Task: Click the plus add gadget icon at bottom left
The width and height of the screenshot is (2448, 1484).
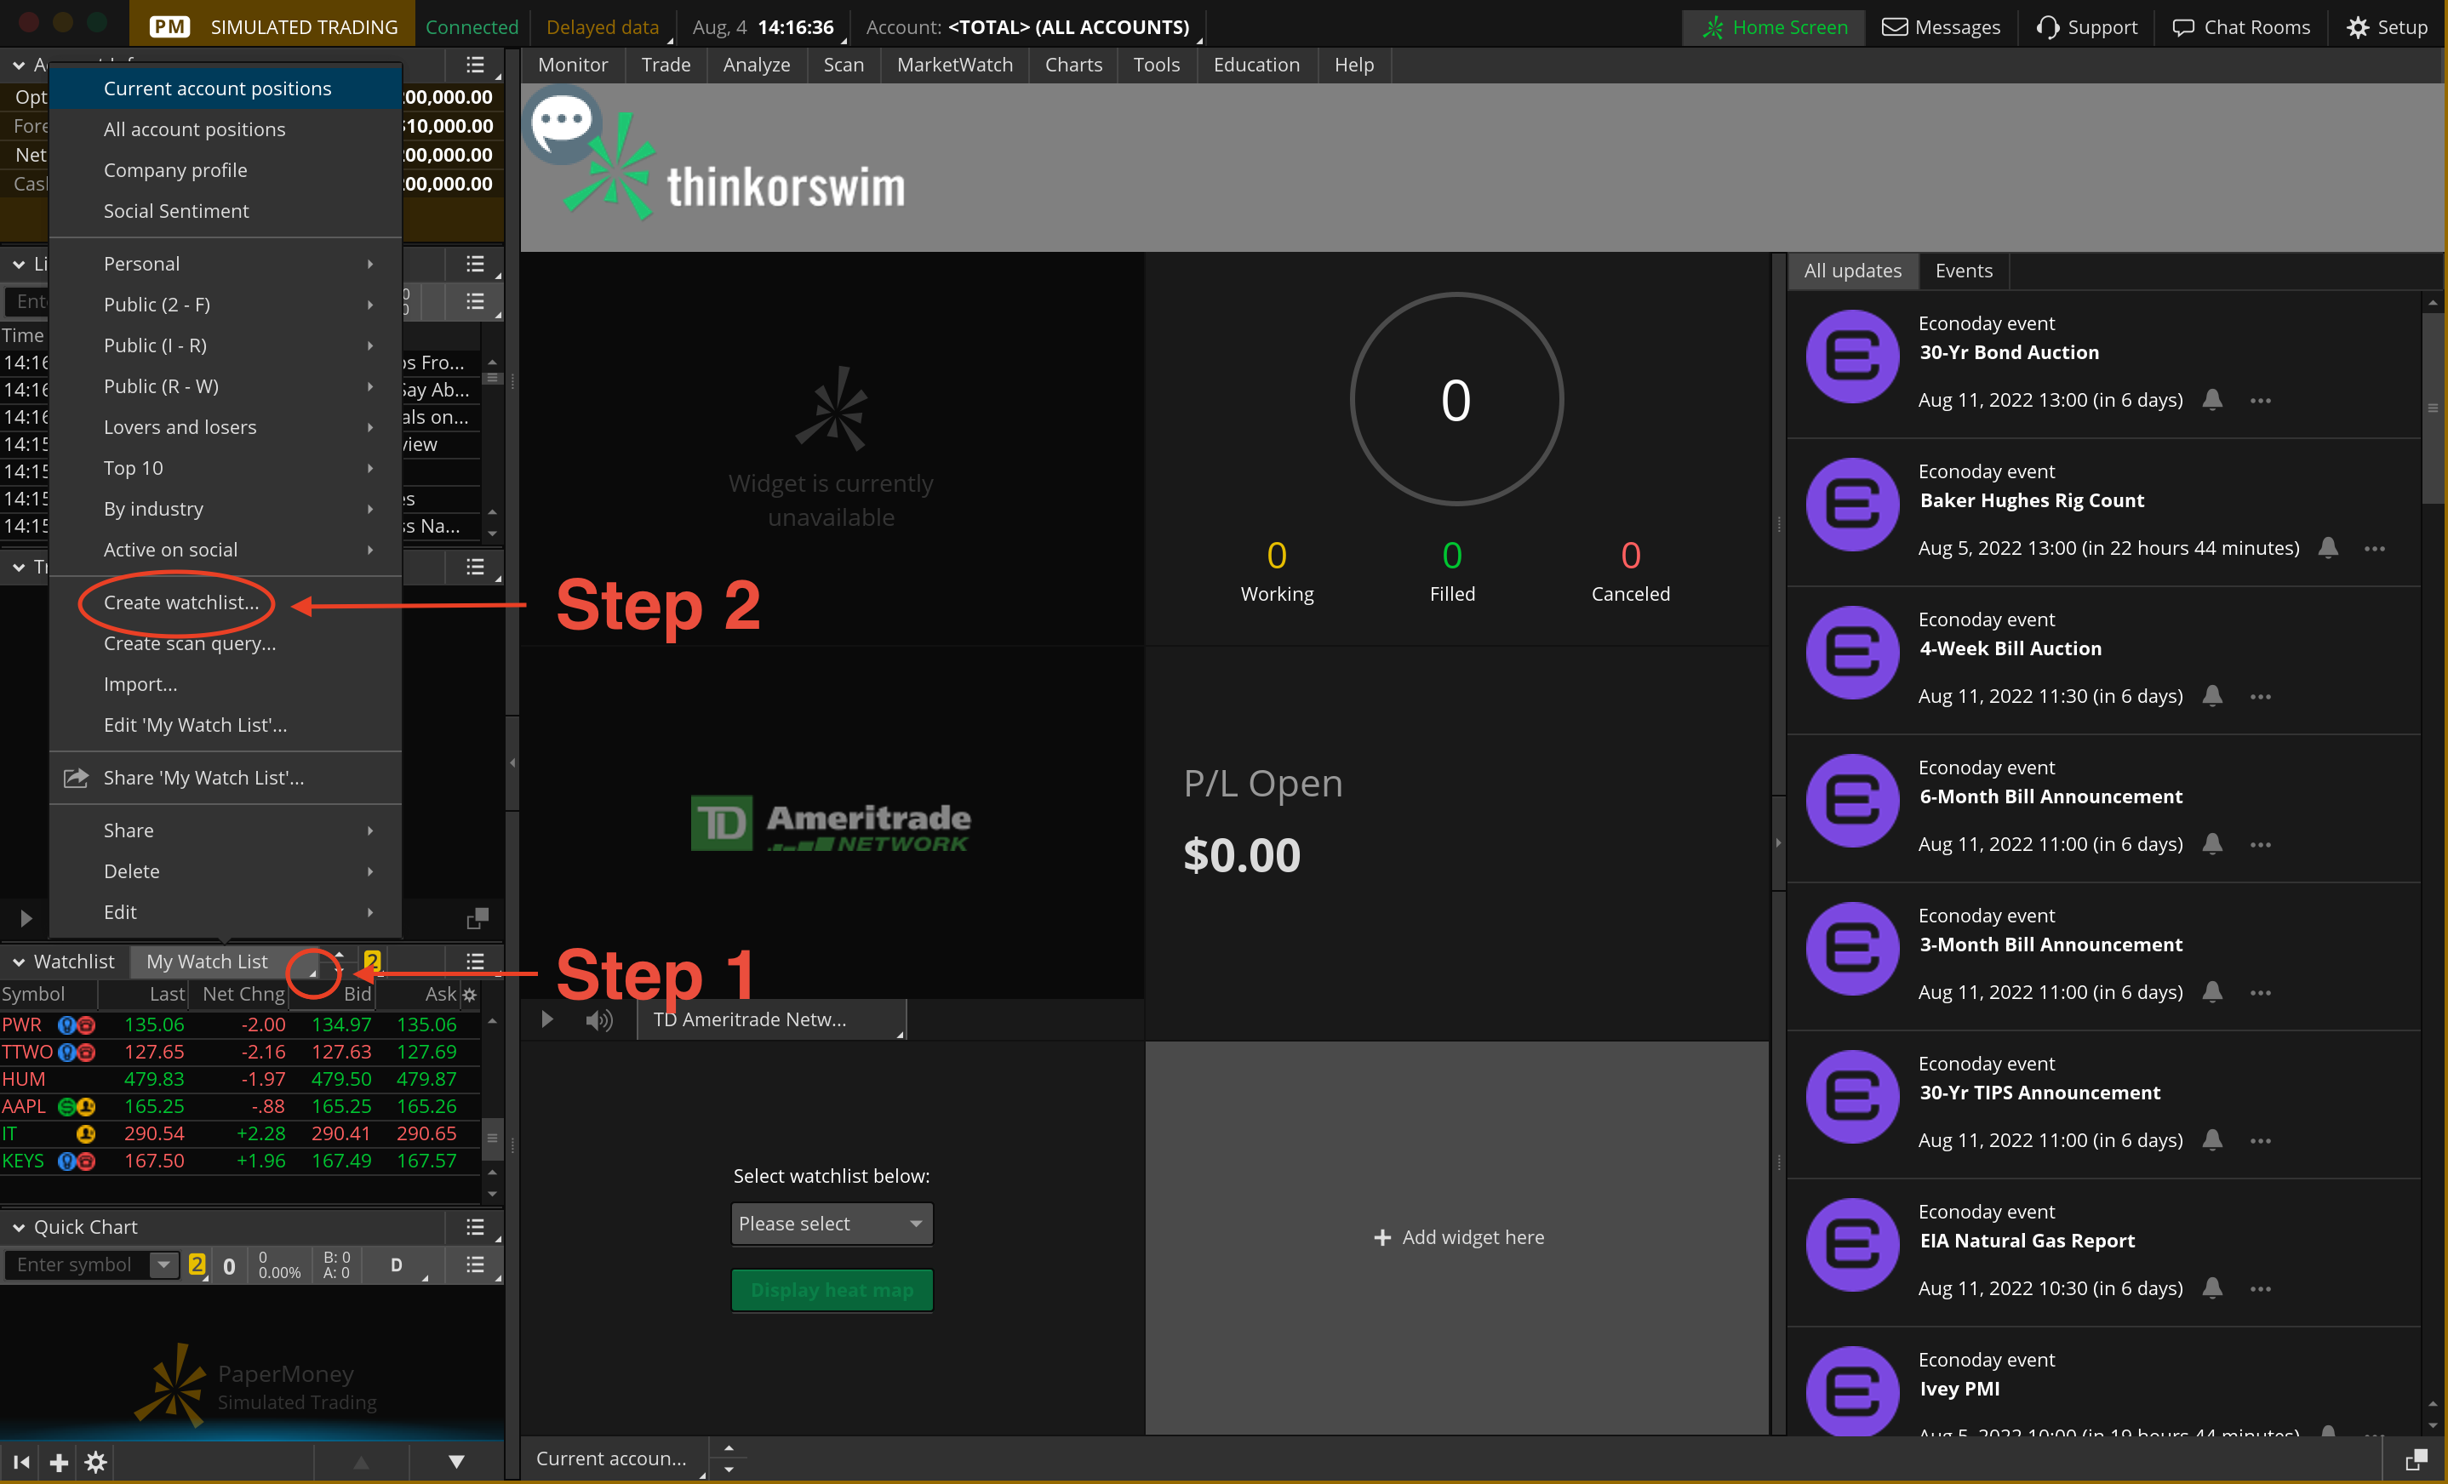Action: pyautogui.click(x=59, y=1461)
